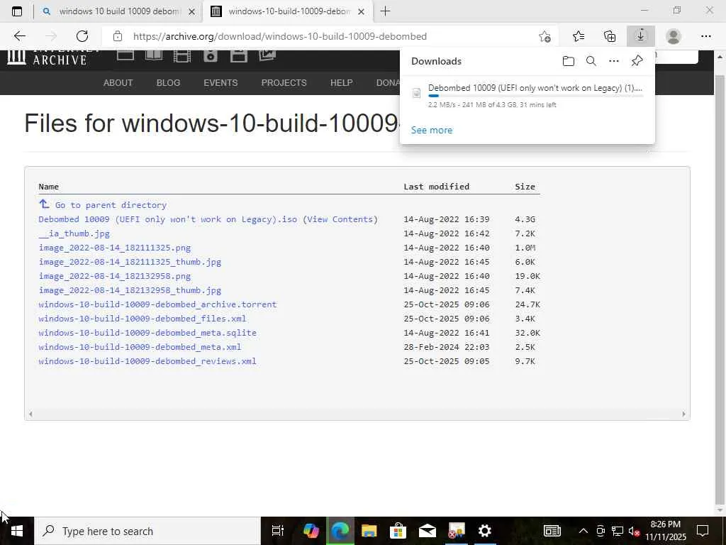
Task: Open the Images icon
Action: click(x=267, y=55)
